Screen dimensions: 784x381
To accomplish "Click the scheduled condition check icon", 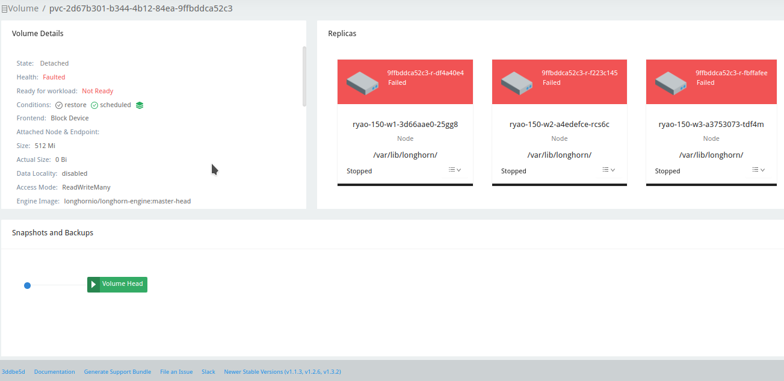I will coord(94,105).
